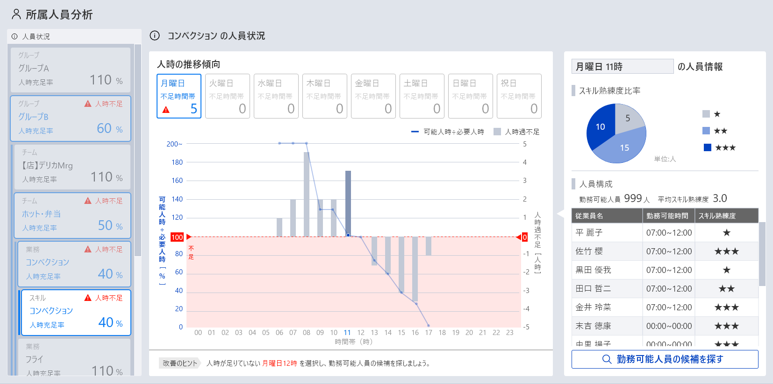Viewport: 773px width, 384px height.
Task: Click the person icon beside 所属人員分析
Action: [16, 14]
